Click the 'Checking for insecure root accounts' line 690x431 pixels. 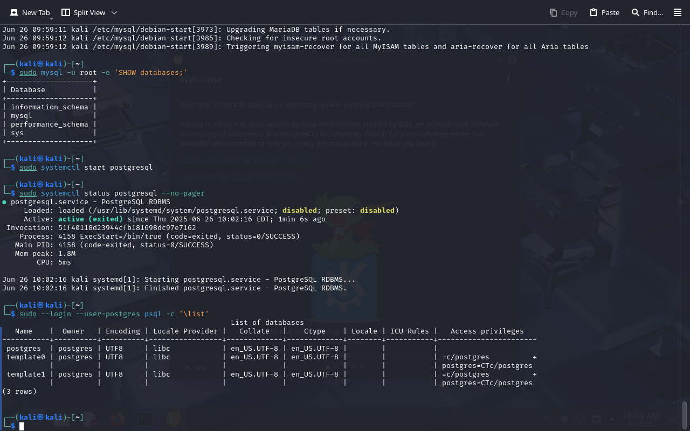pyautogui.click(x=192, y=38)
